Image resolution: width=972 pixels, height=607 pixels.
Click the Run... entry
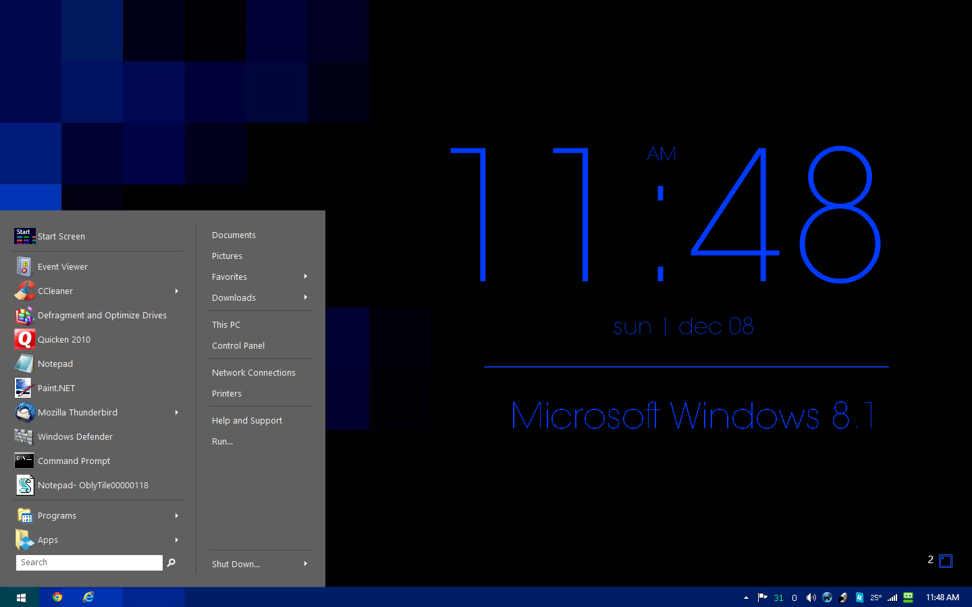tap(222, 442)
